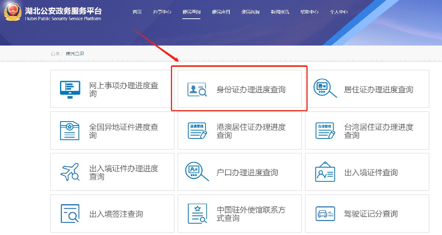Open the 帮助中心 navigation item
This screenshot has height=235, width=442.
pyautogui.click(x=309, y=12)
